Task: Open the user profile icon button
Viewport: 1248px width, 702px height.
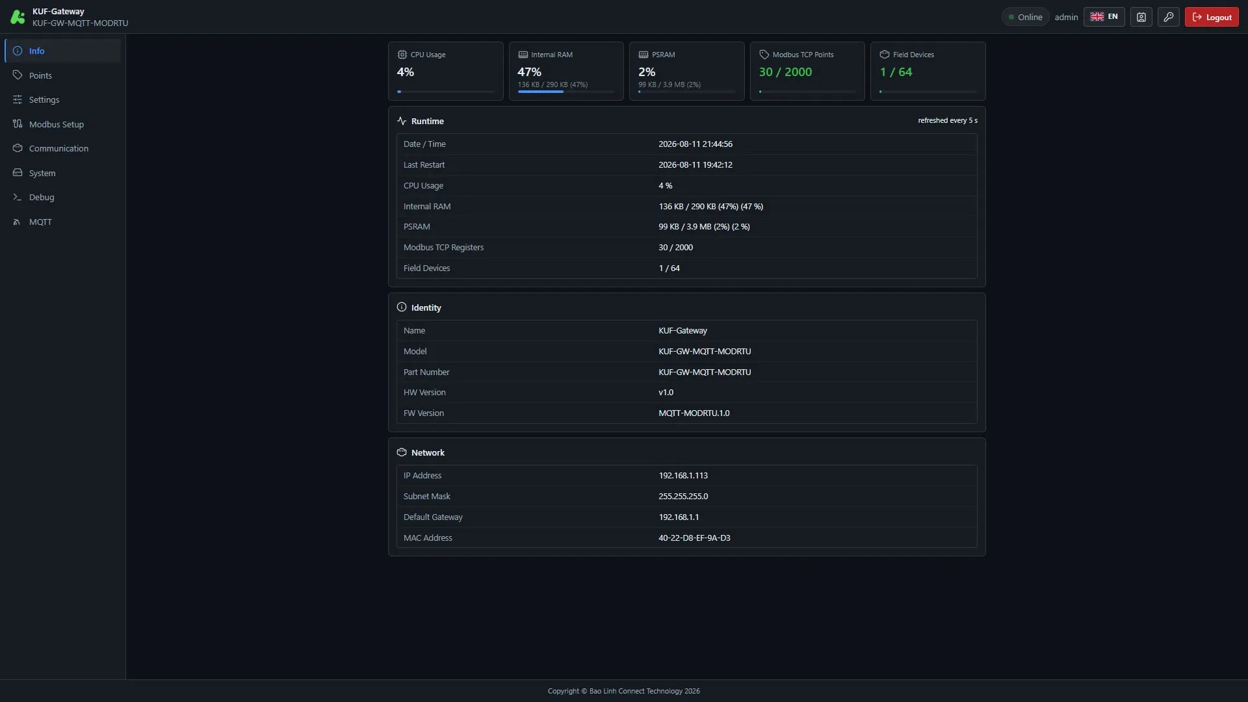Action: point(1141,17)
